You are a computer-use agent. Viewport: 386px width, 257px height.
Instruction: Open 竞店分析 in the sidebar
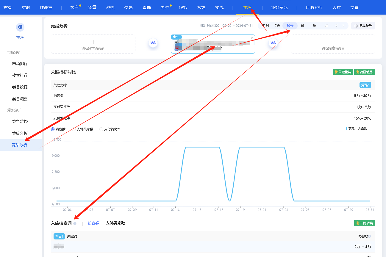(x=20, y=133)
